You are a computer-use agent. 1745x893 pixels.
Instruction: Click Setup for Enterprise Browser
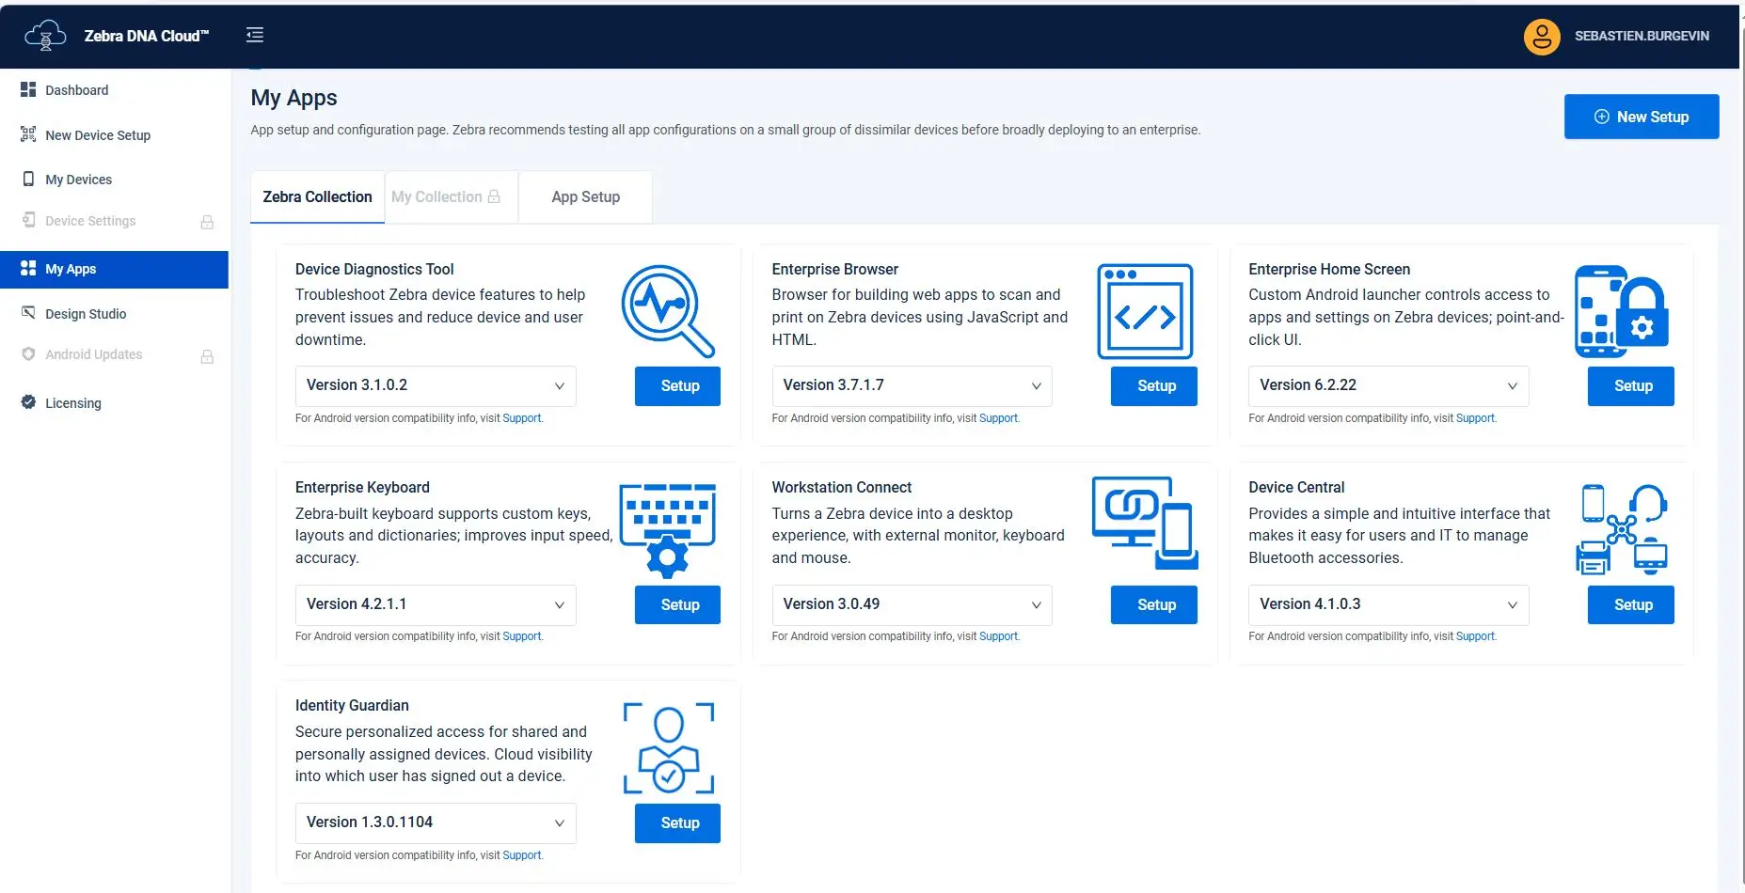tap(1154, 385)
